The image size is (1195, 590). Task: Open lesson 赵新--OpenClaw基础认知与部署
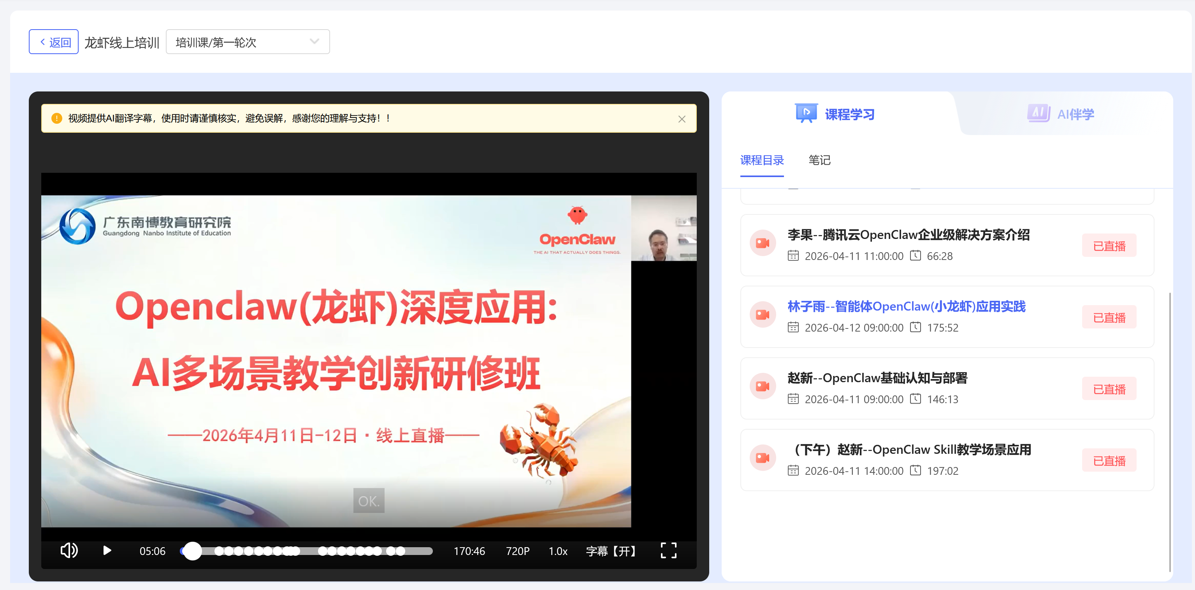(x=877, y=379)
